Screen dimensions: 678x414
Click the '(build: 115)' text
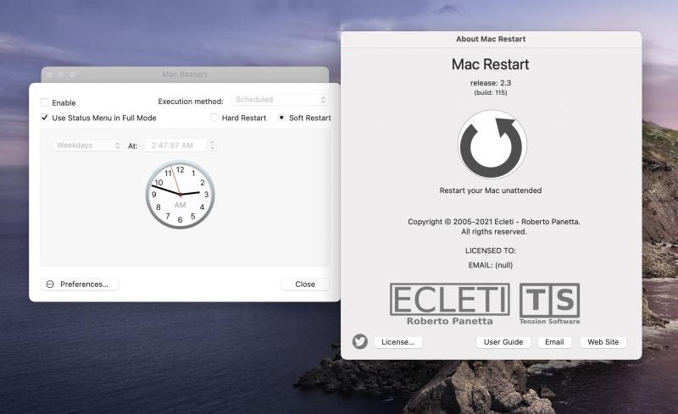click(491, 92)
